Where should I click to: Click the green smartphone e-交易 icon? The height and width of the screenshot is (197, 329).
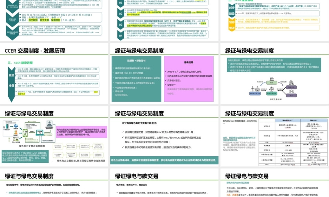click(x=25, y=133)
